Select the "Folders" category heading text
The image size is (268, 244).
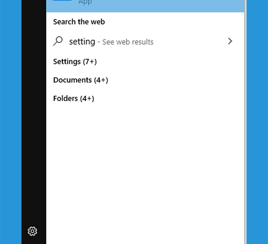pos(65,99)
